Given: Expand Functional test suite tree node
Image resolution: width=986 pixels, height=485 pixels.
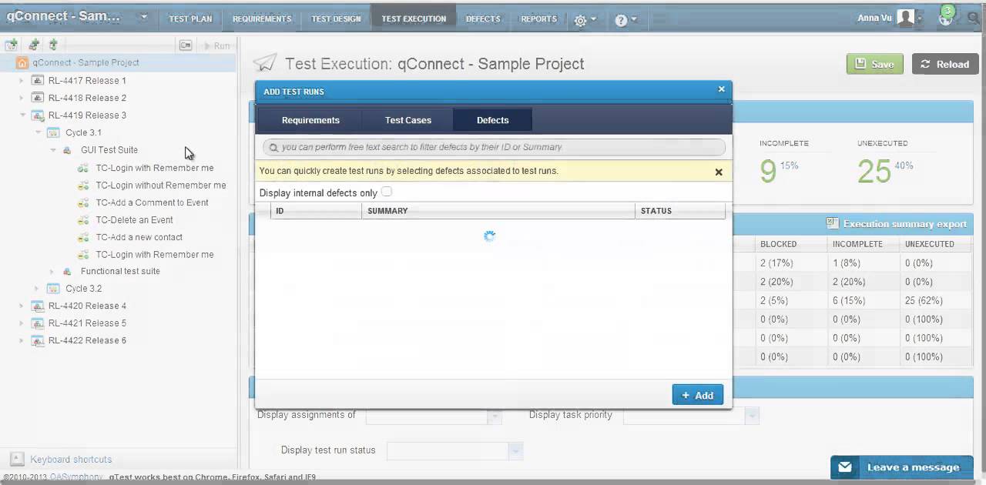Looking at the screenshot, I should tap(52, 271).
